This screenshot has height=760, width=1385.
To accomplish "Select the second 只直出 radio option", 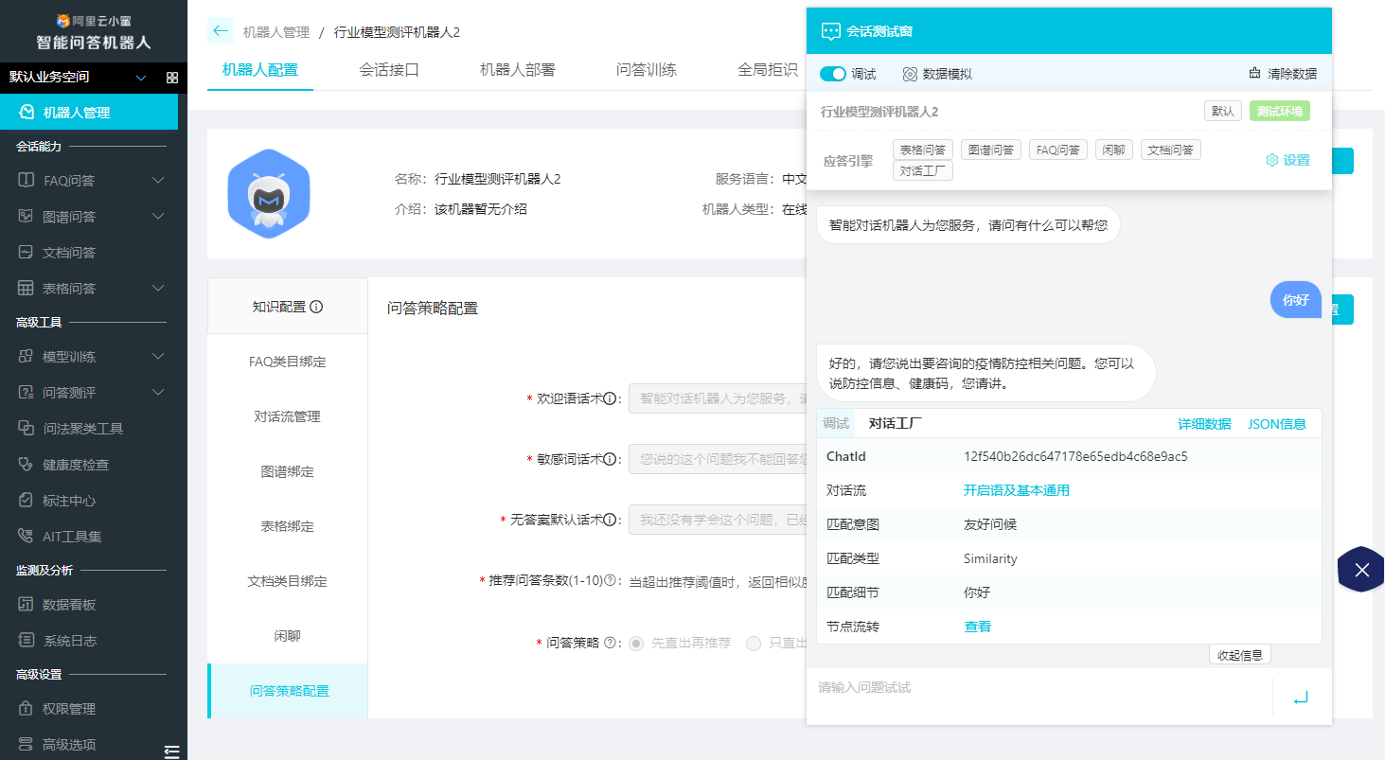I will (754, 644).
